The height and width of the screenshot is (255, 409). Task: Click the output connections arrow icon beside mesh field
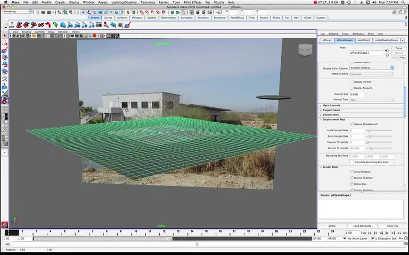(x=387, y=55)
